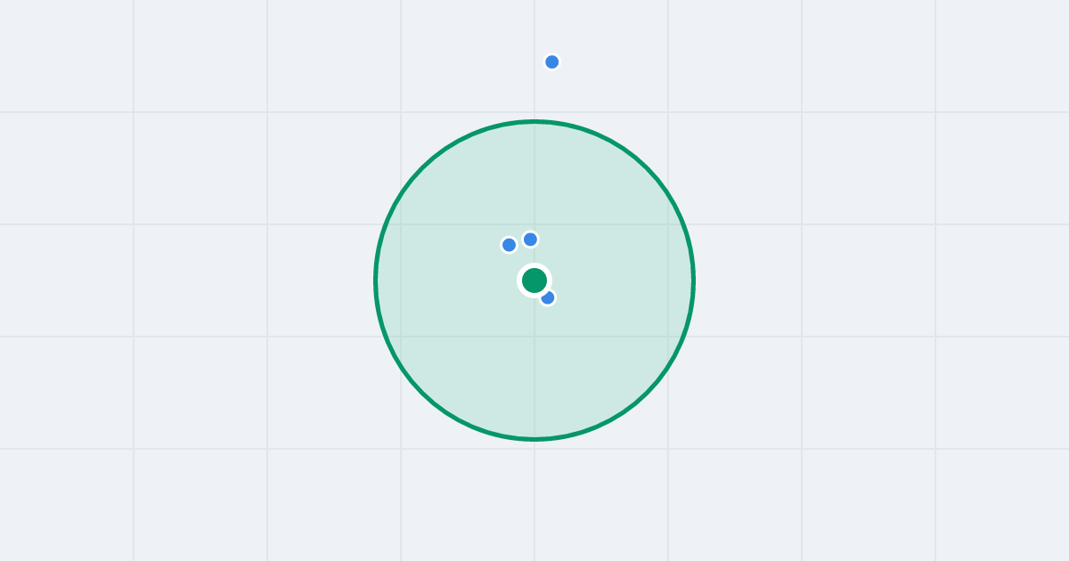Click inside the circle midway between the paired blue dots
The height and width of the screenshot is (561, 1069).
tap(519, 242)
